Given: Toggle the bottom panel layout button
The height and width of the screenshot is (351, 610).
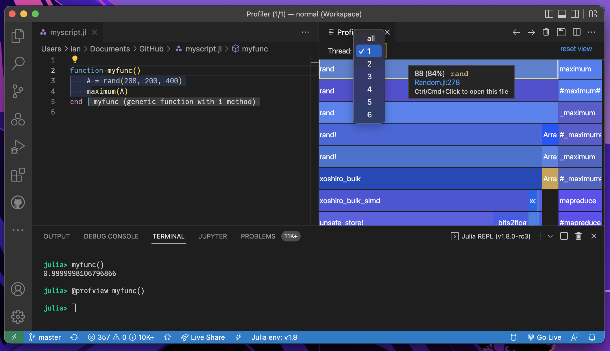Looking at the screenshot, I should pos(562,14).
